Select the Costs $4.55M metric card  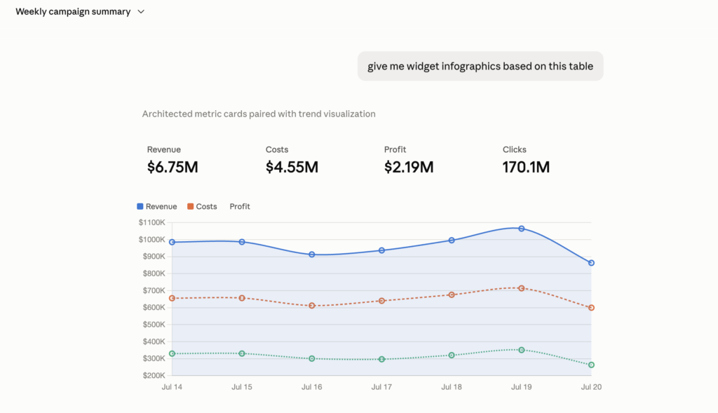(x=292, y=161)
